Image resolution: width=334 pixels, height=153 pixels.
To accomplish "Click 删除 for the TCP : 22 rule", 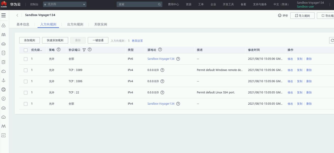I will [x=309, y=93].
